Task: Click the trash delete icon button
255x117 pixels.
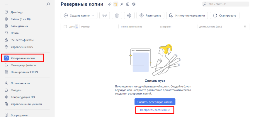Action: click(117, 16)
